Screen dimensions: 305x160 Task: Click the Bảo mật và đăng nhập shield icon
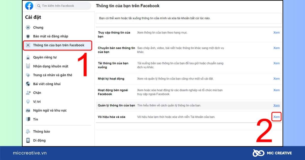[28, 36]
